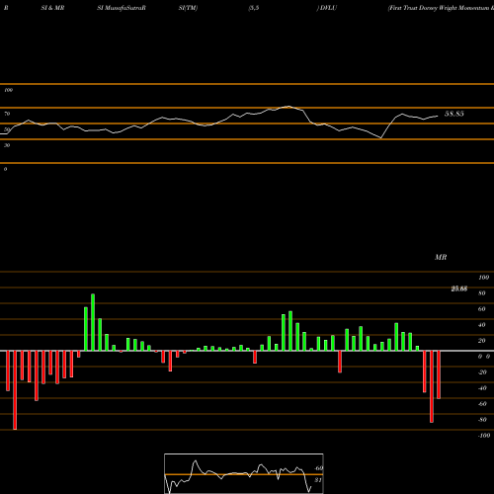Image resolution: width=494 pixels, height=494 pixels.
Task: Click the 80 label on MR axis
Action: [482, 293]
